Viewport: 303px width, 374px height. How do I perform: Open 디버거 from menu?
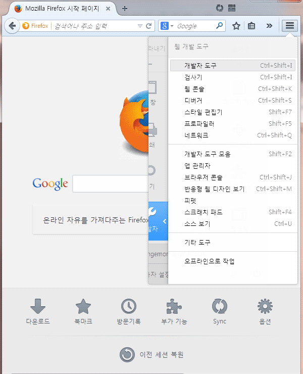tap(233, 101)
